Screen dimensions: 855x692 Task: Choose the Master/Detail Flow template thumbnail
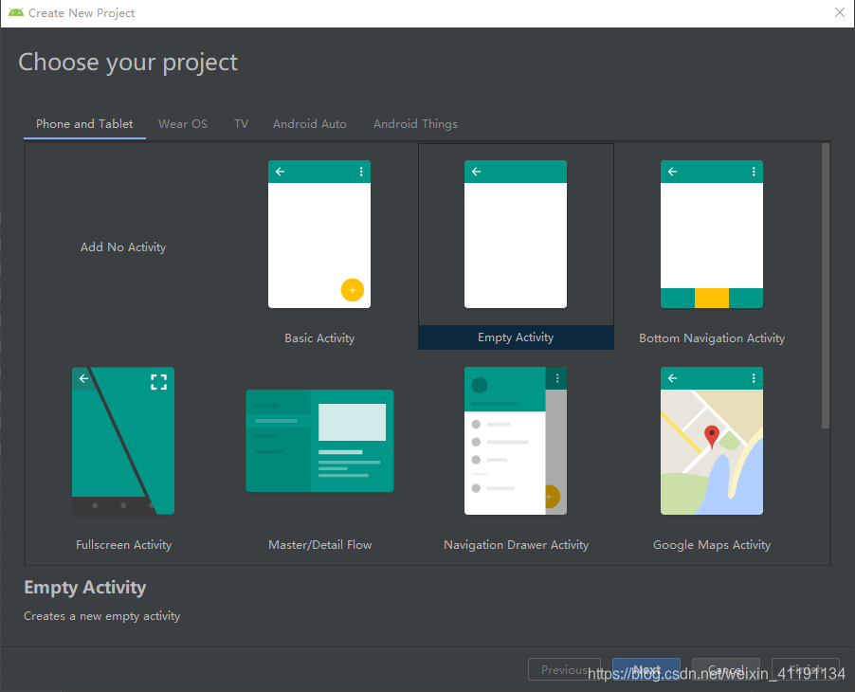pos(319,441)
